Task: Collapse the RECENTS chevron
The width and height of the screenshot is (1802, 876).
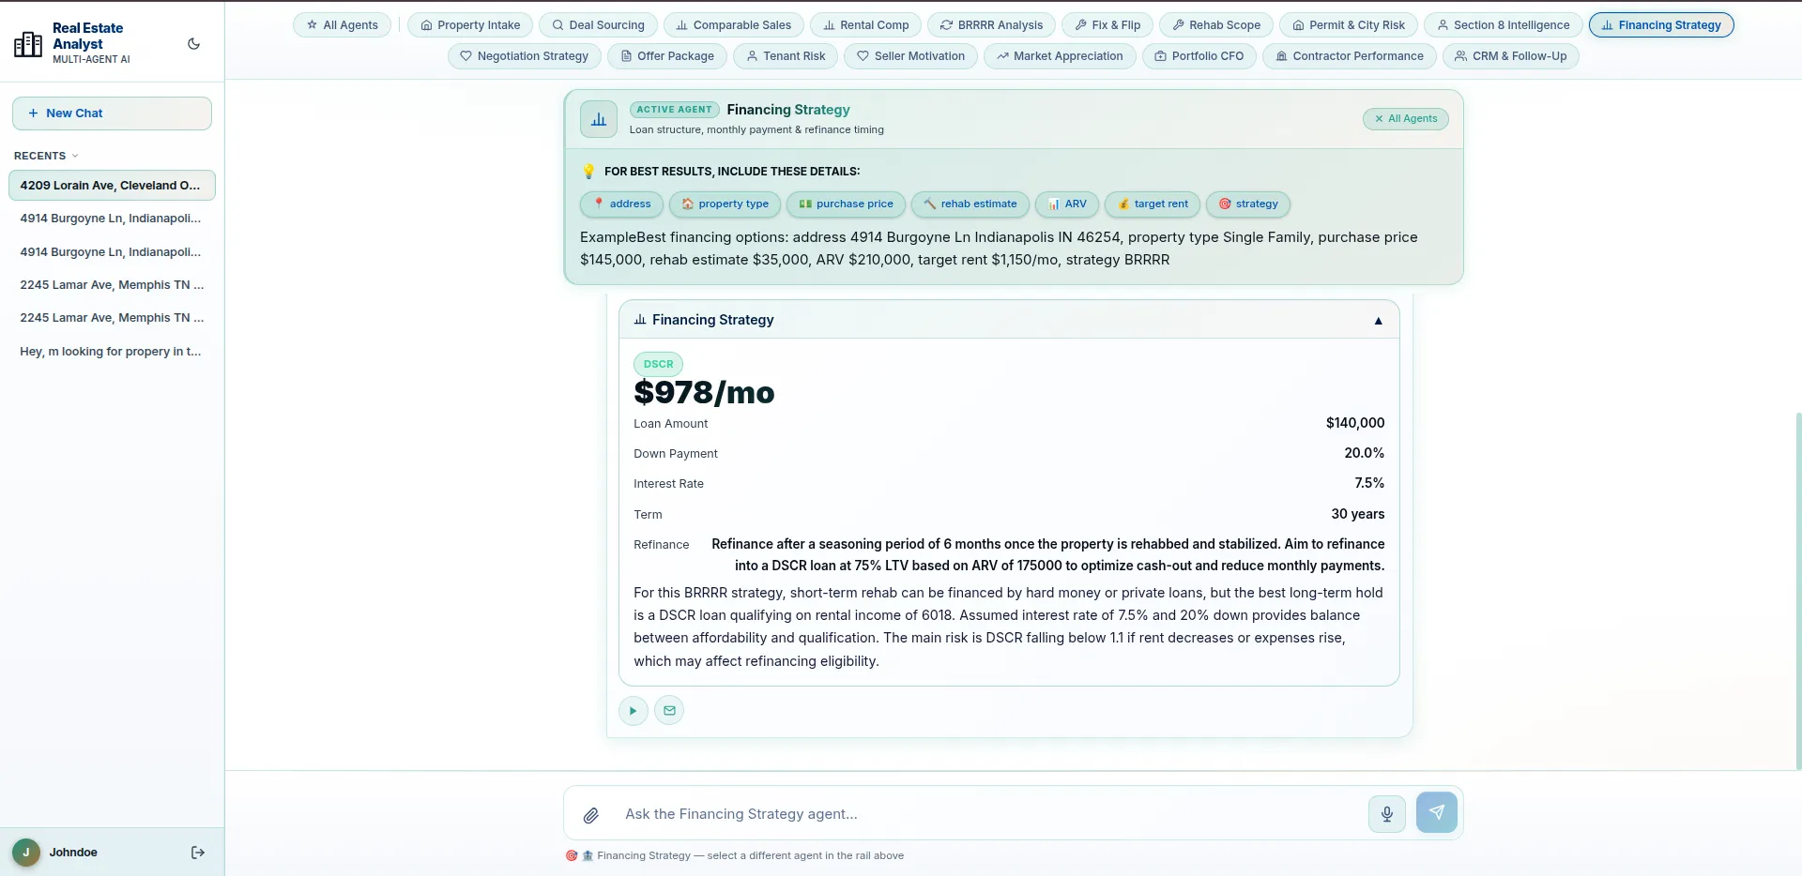Action: point(75,157)
